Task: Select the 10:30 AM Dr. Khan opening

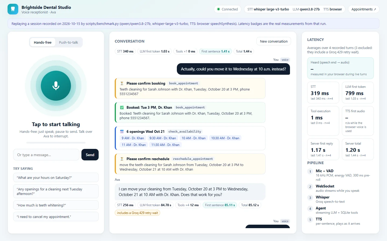Action: (x=225, y=138)
